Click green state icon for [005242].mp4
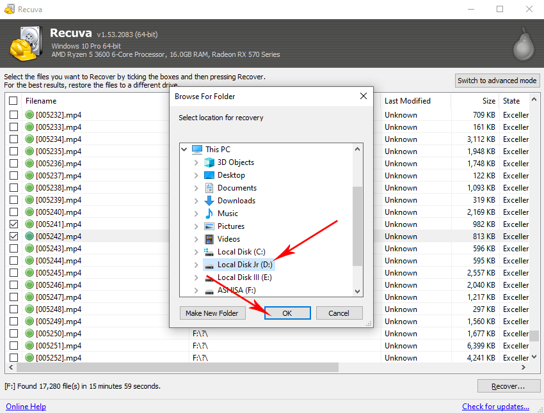Image resolution: width=544 pixels, height=413 pixels. click(x=29, y=237)
